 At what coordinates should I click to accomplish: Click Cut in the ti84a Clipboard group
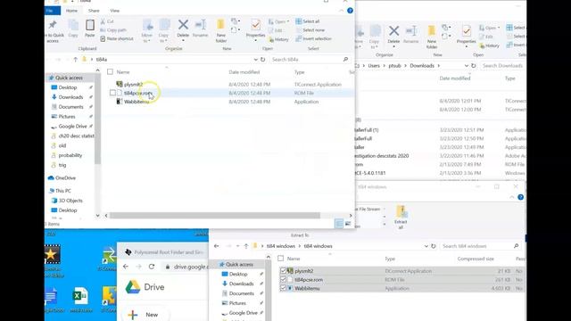(x=107, y=21)
